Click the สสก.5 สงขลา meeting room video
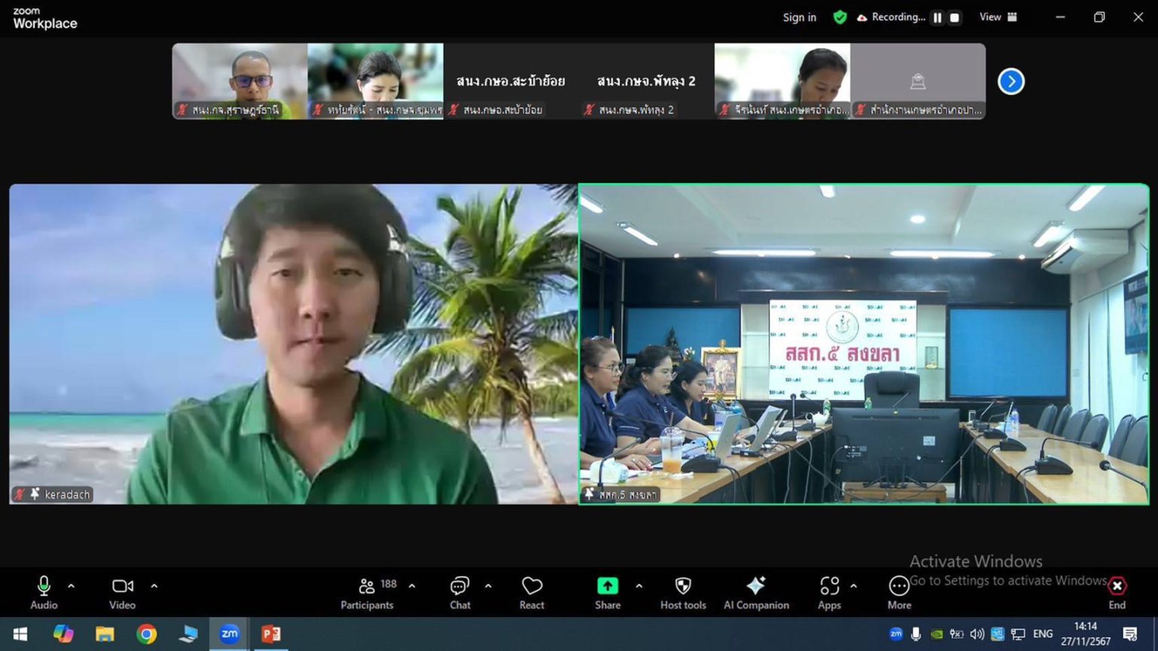This screenshot has width=1158, height=651. (x=864, y=344)
